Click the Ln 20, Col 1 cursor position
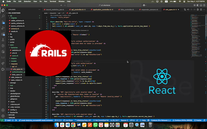Screen dimensions: 207x129 click(115, 120)
